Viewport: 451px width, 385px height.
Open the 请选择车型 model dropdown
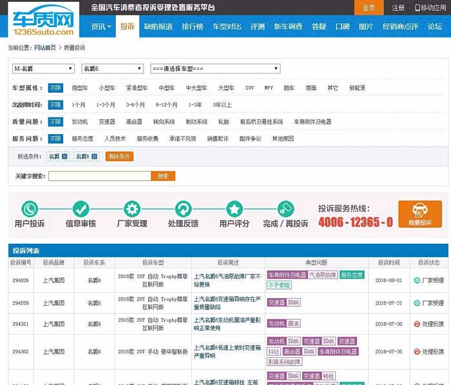[x=215, y=68]
